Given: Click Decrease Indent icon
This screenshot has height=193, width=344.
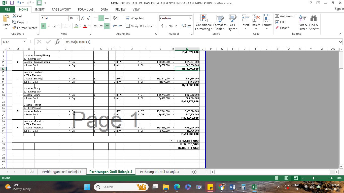Looking at the screenshot, I should pyautogui.click(x=114, y=26).
